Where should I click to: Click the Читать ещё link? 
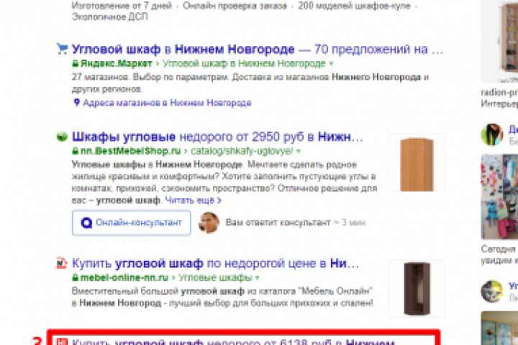[x=193, y=201]
